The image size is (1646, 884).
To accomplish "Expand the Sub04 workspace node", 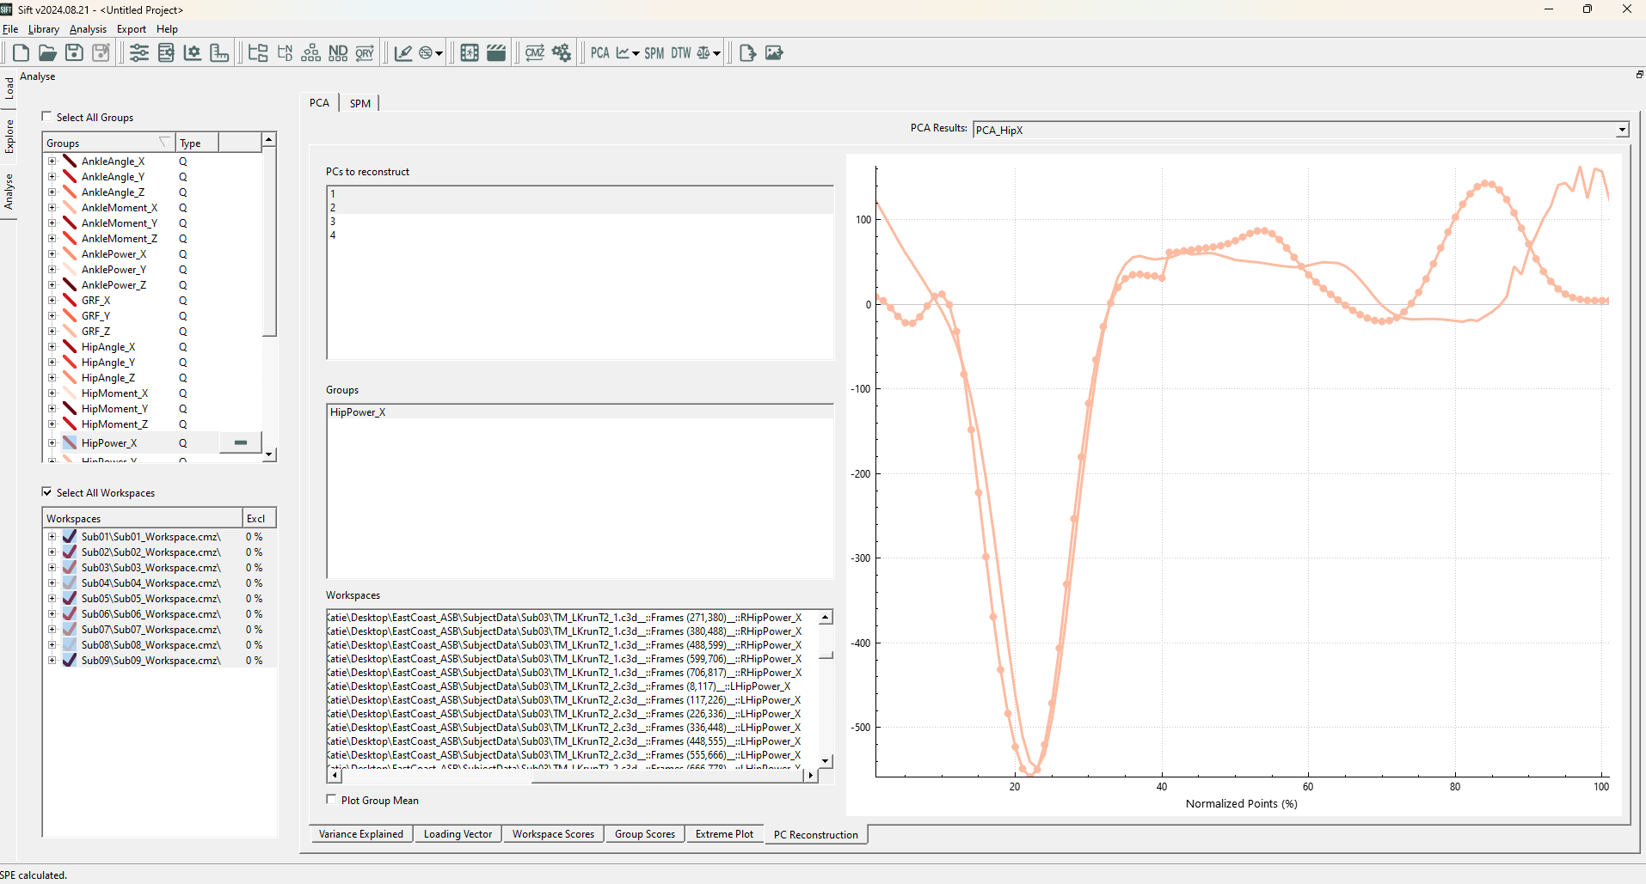I will [52, 582].
